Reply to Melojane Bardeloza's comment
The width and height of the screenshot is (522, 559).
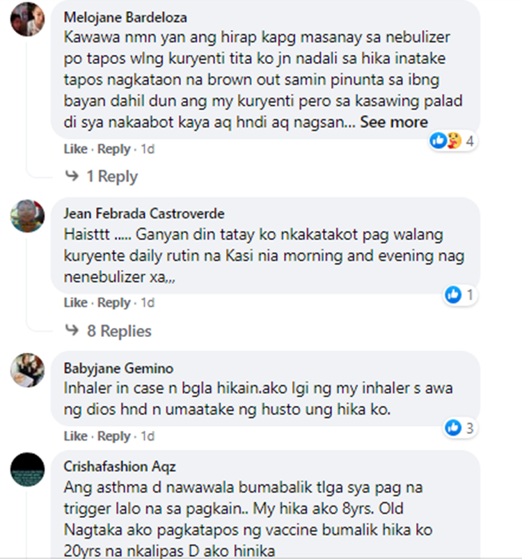coord(114,149)
